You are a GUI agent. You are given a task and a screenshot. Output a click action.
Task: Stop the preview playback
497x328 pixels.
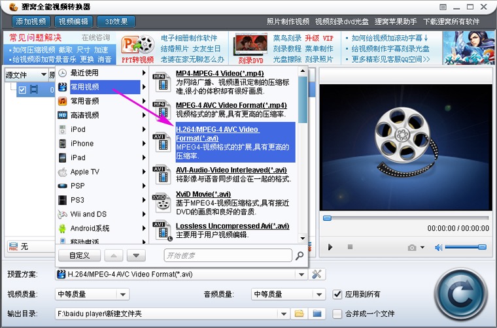click(x=350, y=246)
